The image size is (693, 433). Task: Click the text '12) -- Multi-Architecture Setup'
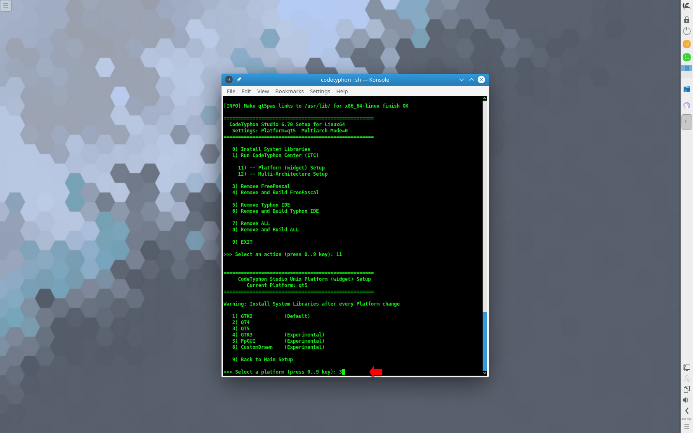(x=283, y=174)
